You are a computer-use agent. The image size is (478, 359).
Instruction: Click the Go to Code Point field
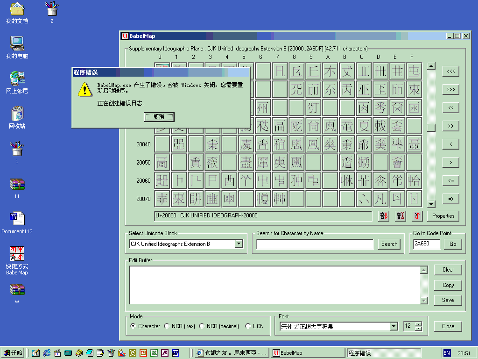(427, 244)
